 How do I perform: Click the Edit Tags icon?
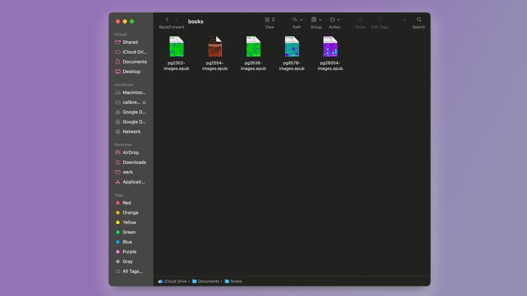click(380, 20)
